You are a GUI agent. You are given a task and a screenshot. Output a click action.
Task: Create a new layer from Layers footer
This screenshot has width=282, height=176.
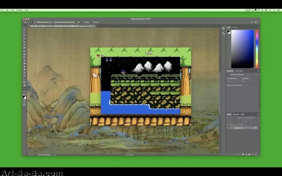point(253,154)
